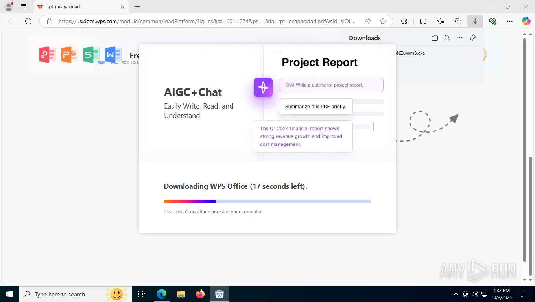Image resolution: width=535 pixels, height=302 pixels.
Task: Open more options in Downloads panel
Action: 460,38
